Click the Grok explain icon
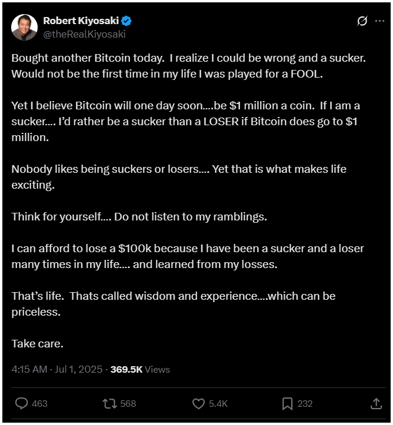Viewport: 393px width, 425px height. pos(362,21)
